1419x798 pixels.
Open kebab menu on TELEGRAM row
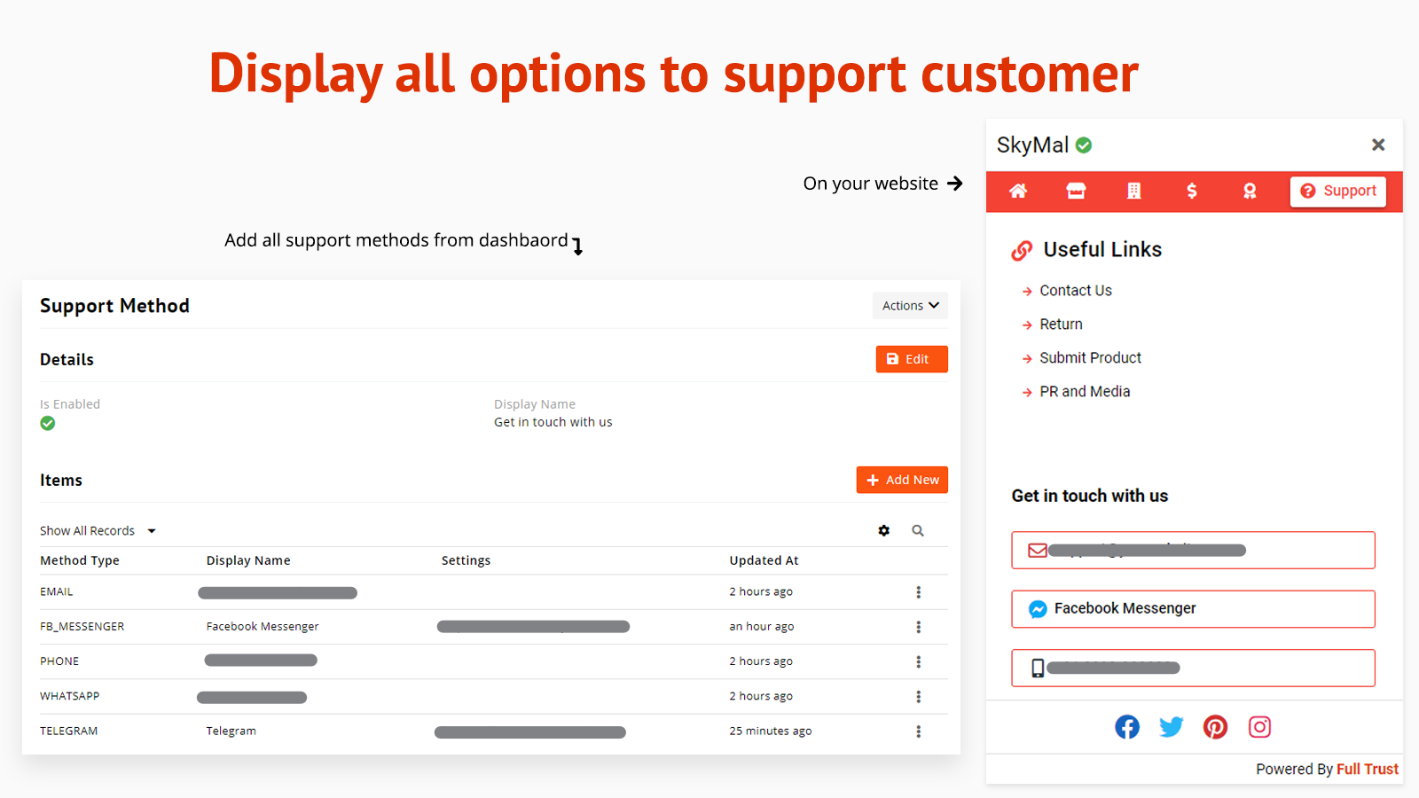919,731
